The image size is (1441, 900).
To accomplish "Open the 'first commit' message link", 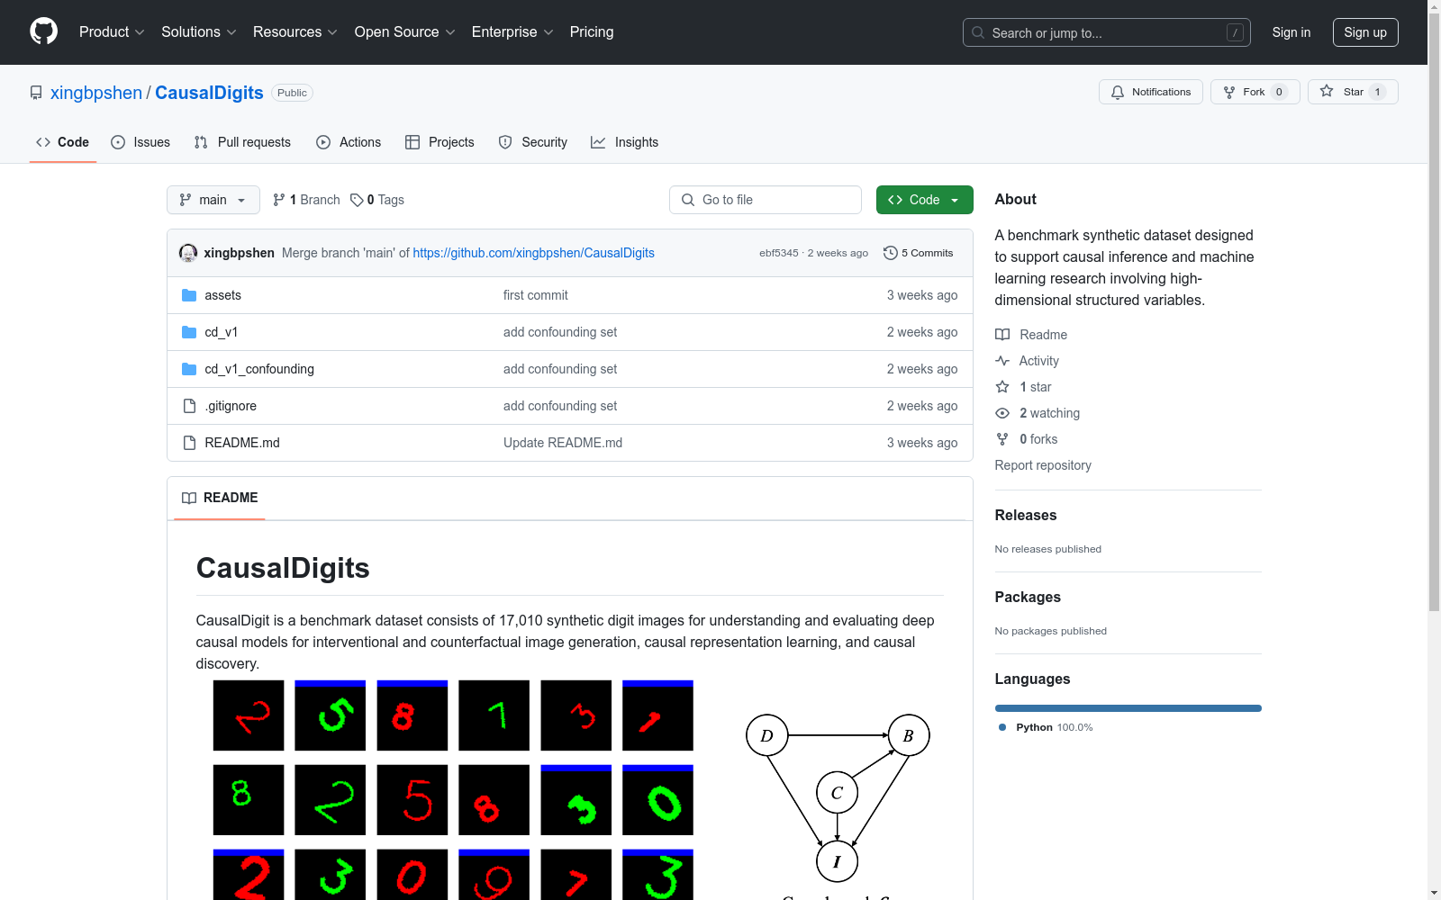I will 536,295.
